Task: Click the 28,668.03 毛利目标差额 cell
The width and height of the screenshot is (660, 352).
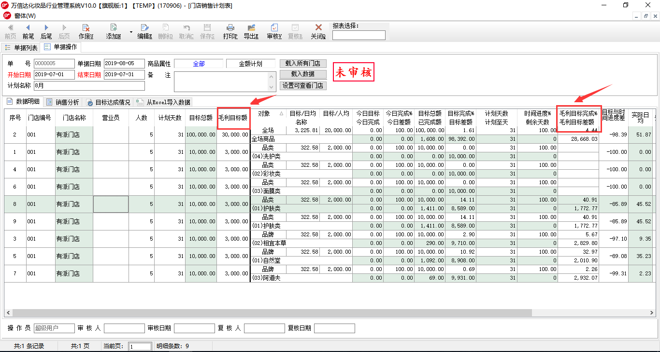Action: click(x=578, y=139)
